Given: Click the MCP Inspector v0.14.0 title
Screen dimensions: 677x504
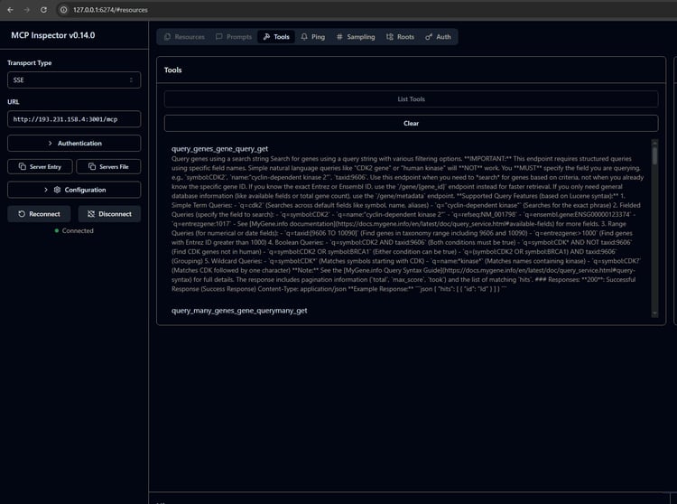Looking at the screenshot, I should [x=53, y=35].
